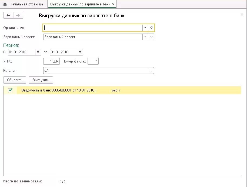Image resolution: width=247 pixels, height=187 pixels.
Task: Close the form with the X
Action: 242,15
